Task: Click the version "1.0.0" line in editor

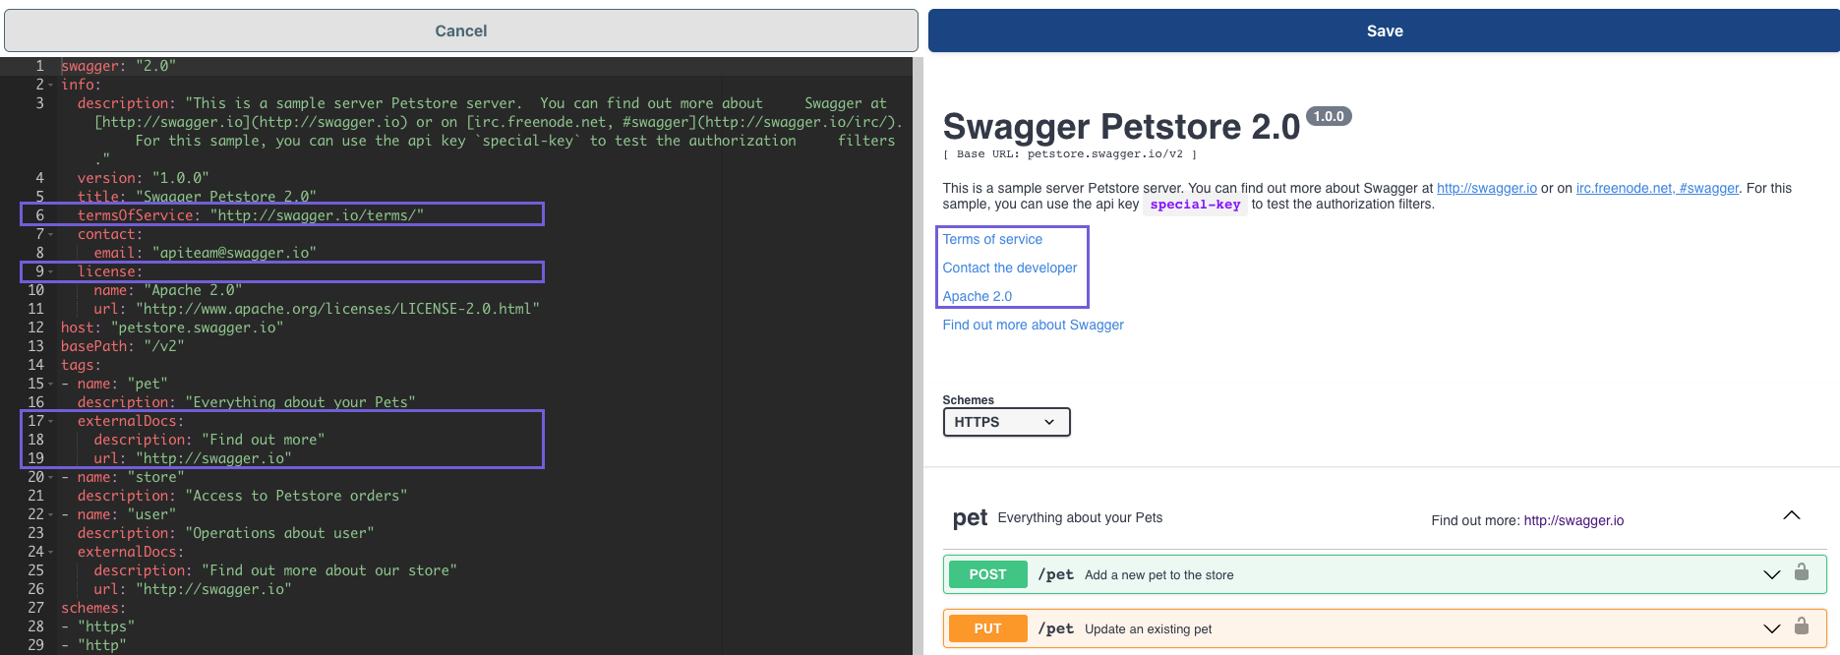Action: pos(143,178)
